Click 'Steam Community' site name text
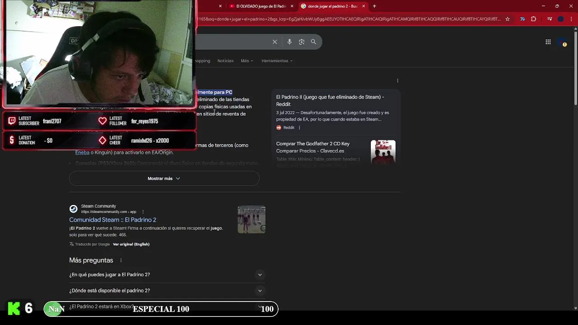Image resolution: width=578 pixels, height=325 pixels. pos(98,206)
